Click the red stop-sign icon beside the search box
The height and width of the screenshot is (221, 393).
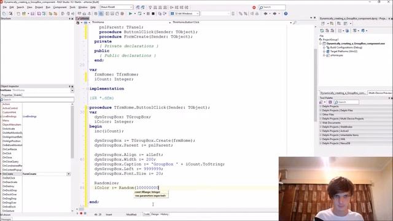click(254, 7)
